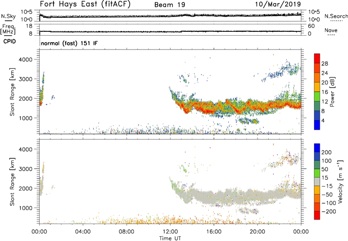Click the "Slant Range [km]" label of power panel
This screenshot has height=241, width=348.
(12, 92)
